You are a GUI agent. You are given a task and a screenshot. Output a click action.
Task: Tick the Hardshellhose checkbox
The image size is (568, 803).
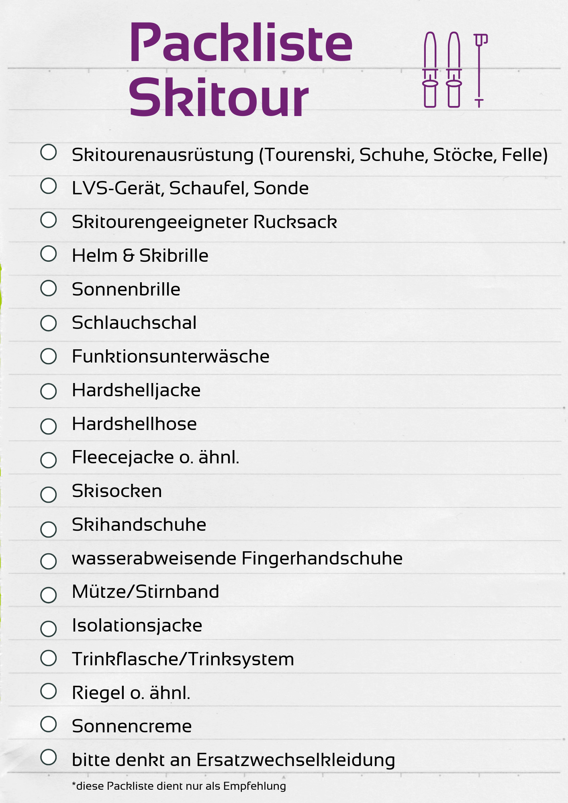(x=49, y=426)
